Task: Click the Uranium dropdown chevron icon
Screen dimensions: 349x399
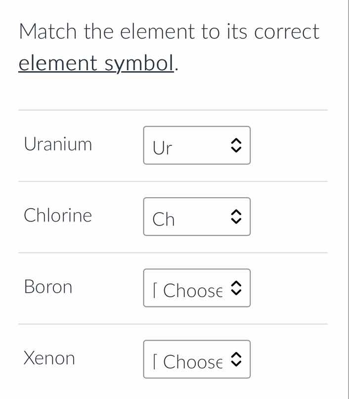Action: [237, 145]
